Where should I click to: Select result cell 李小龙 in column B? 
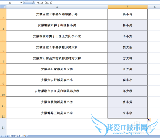127,36
